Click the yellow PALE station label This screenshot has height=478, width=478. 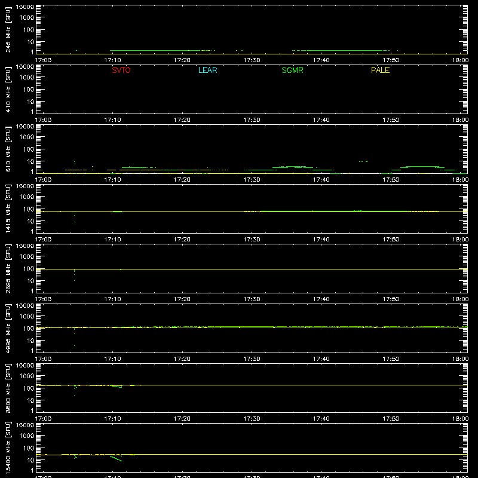(380, 70)
